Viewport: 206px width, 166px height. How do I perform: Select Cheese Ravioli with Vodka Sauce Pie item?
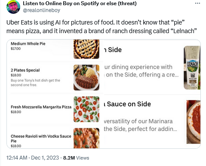coord(41,138)
